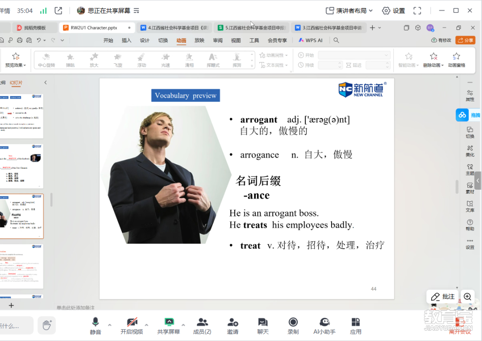Viewport: 482px width, 341px height.
Task: Choose the 挥舞 animation effect
Action: (x=237, y=60)
